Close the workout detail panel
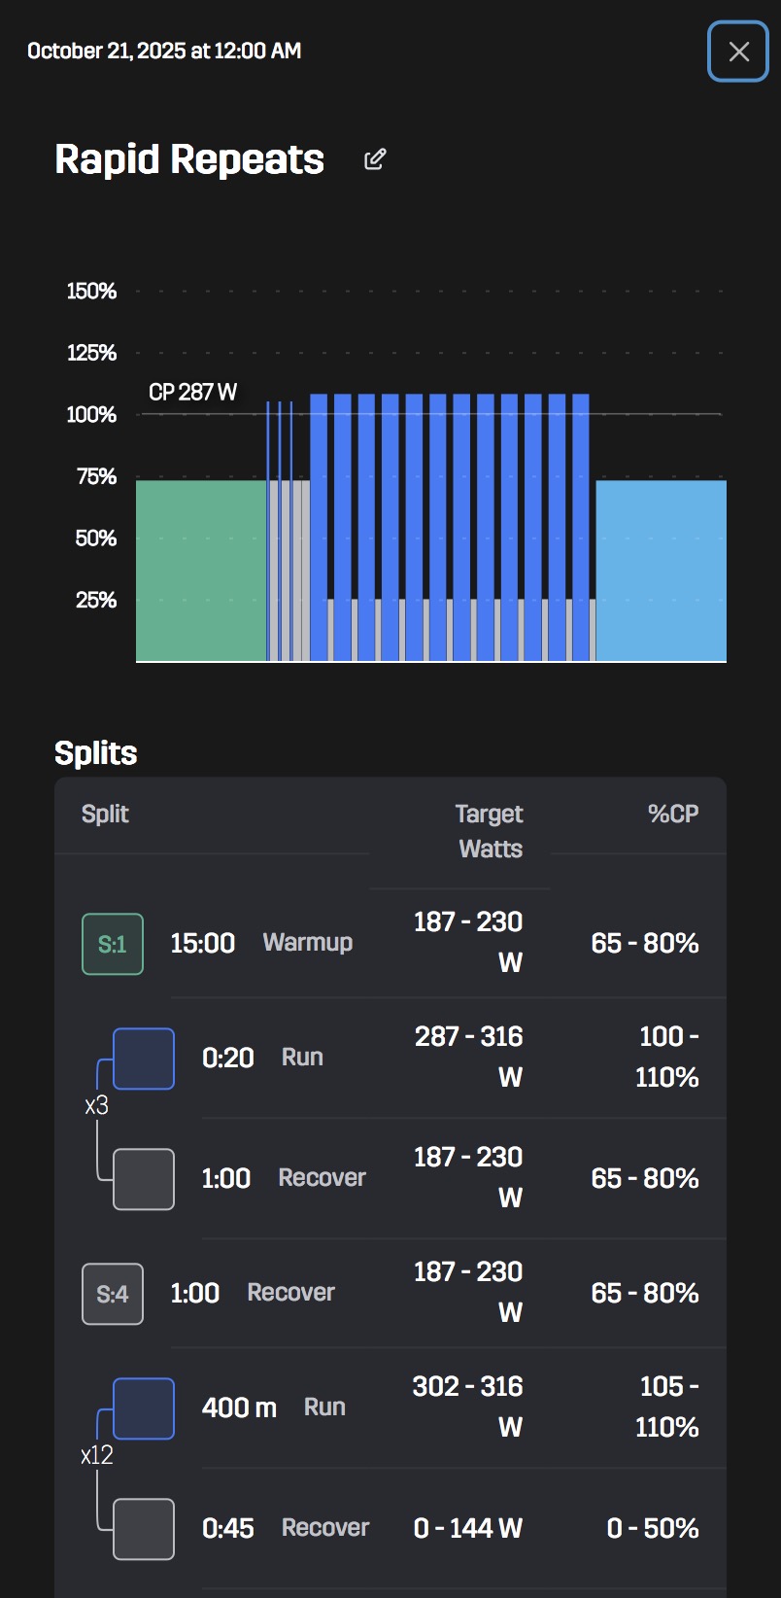Viewport: 781px width, 1598px height. click(x=738, y=52)
